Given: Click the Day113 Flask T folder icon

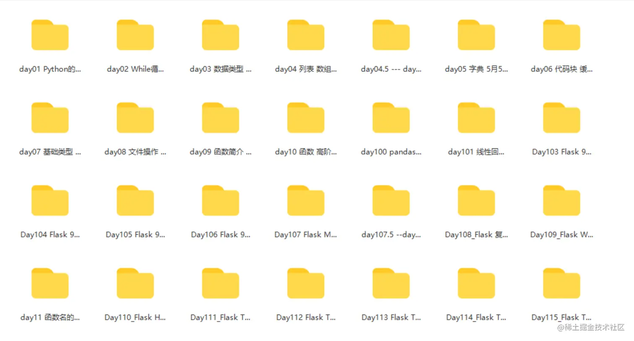Looking at the screenshot, I should pos(391,283).
